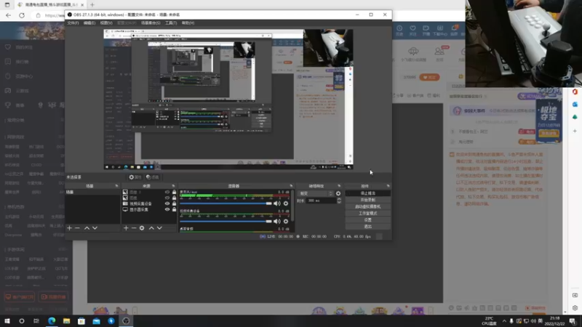
Task: Open the 编辑(E) menu in OBS
Action: (x=89, y=23)
